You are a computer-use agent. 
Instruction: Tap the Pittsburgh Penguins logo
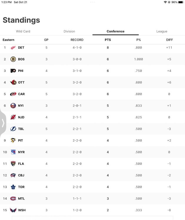pyautogui.click(x=13, y=141)
